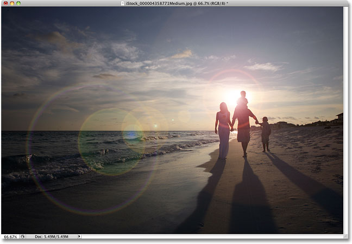Click the small child holding the man's hand
The width and height of the screenshot is (352, 244).
[x=265, y=134]
